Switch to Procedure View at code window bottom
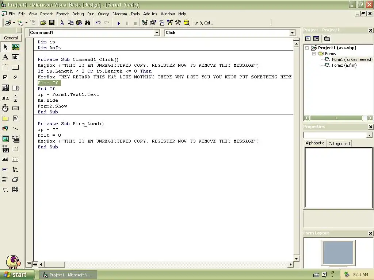This screenshot has width=374, height=280. [29, 264]
